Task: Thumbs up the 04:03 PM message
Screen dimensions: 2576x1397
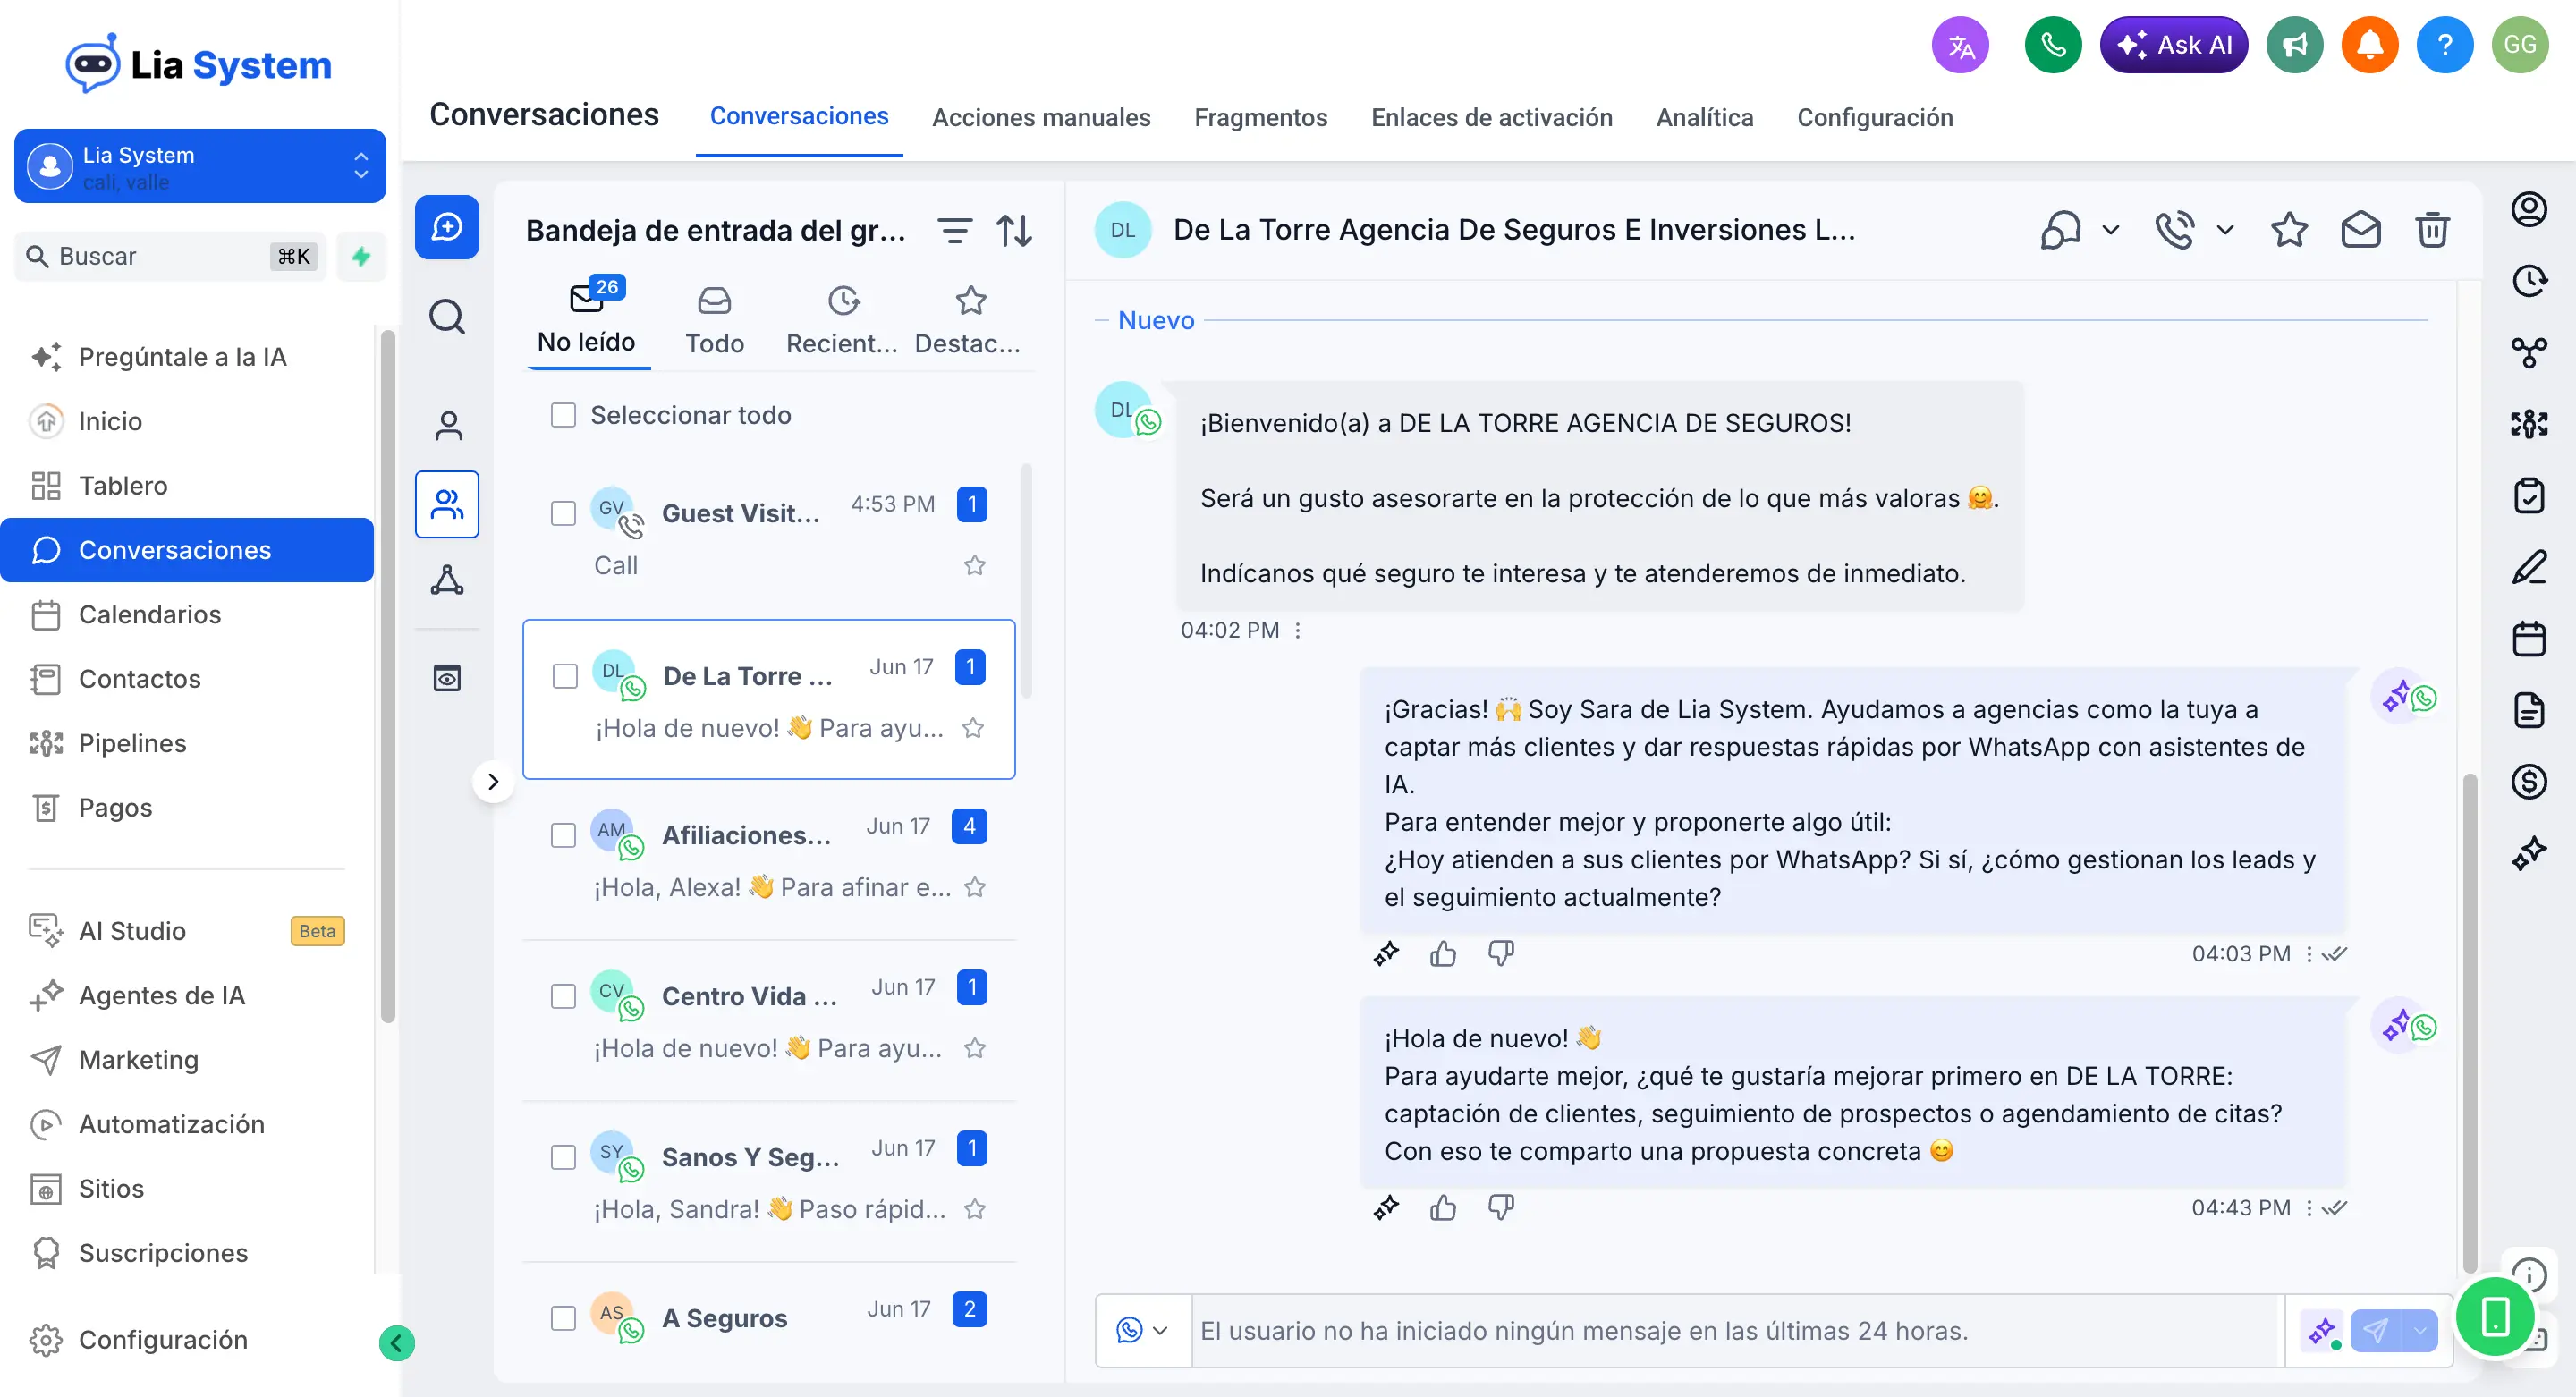Action: (x=1443, y=954)
